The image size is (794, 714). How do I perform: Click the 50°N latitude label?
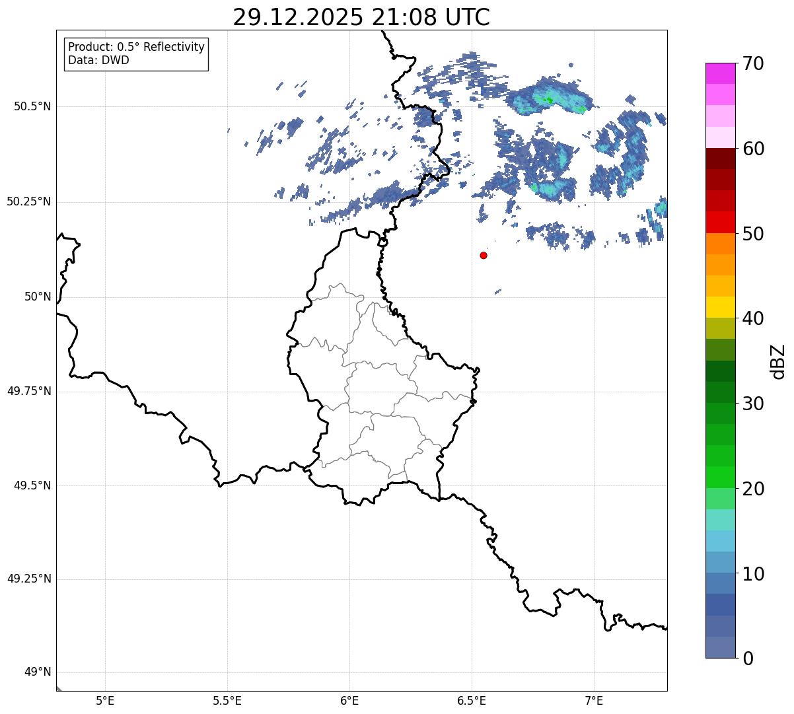(x=38, y=297)
